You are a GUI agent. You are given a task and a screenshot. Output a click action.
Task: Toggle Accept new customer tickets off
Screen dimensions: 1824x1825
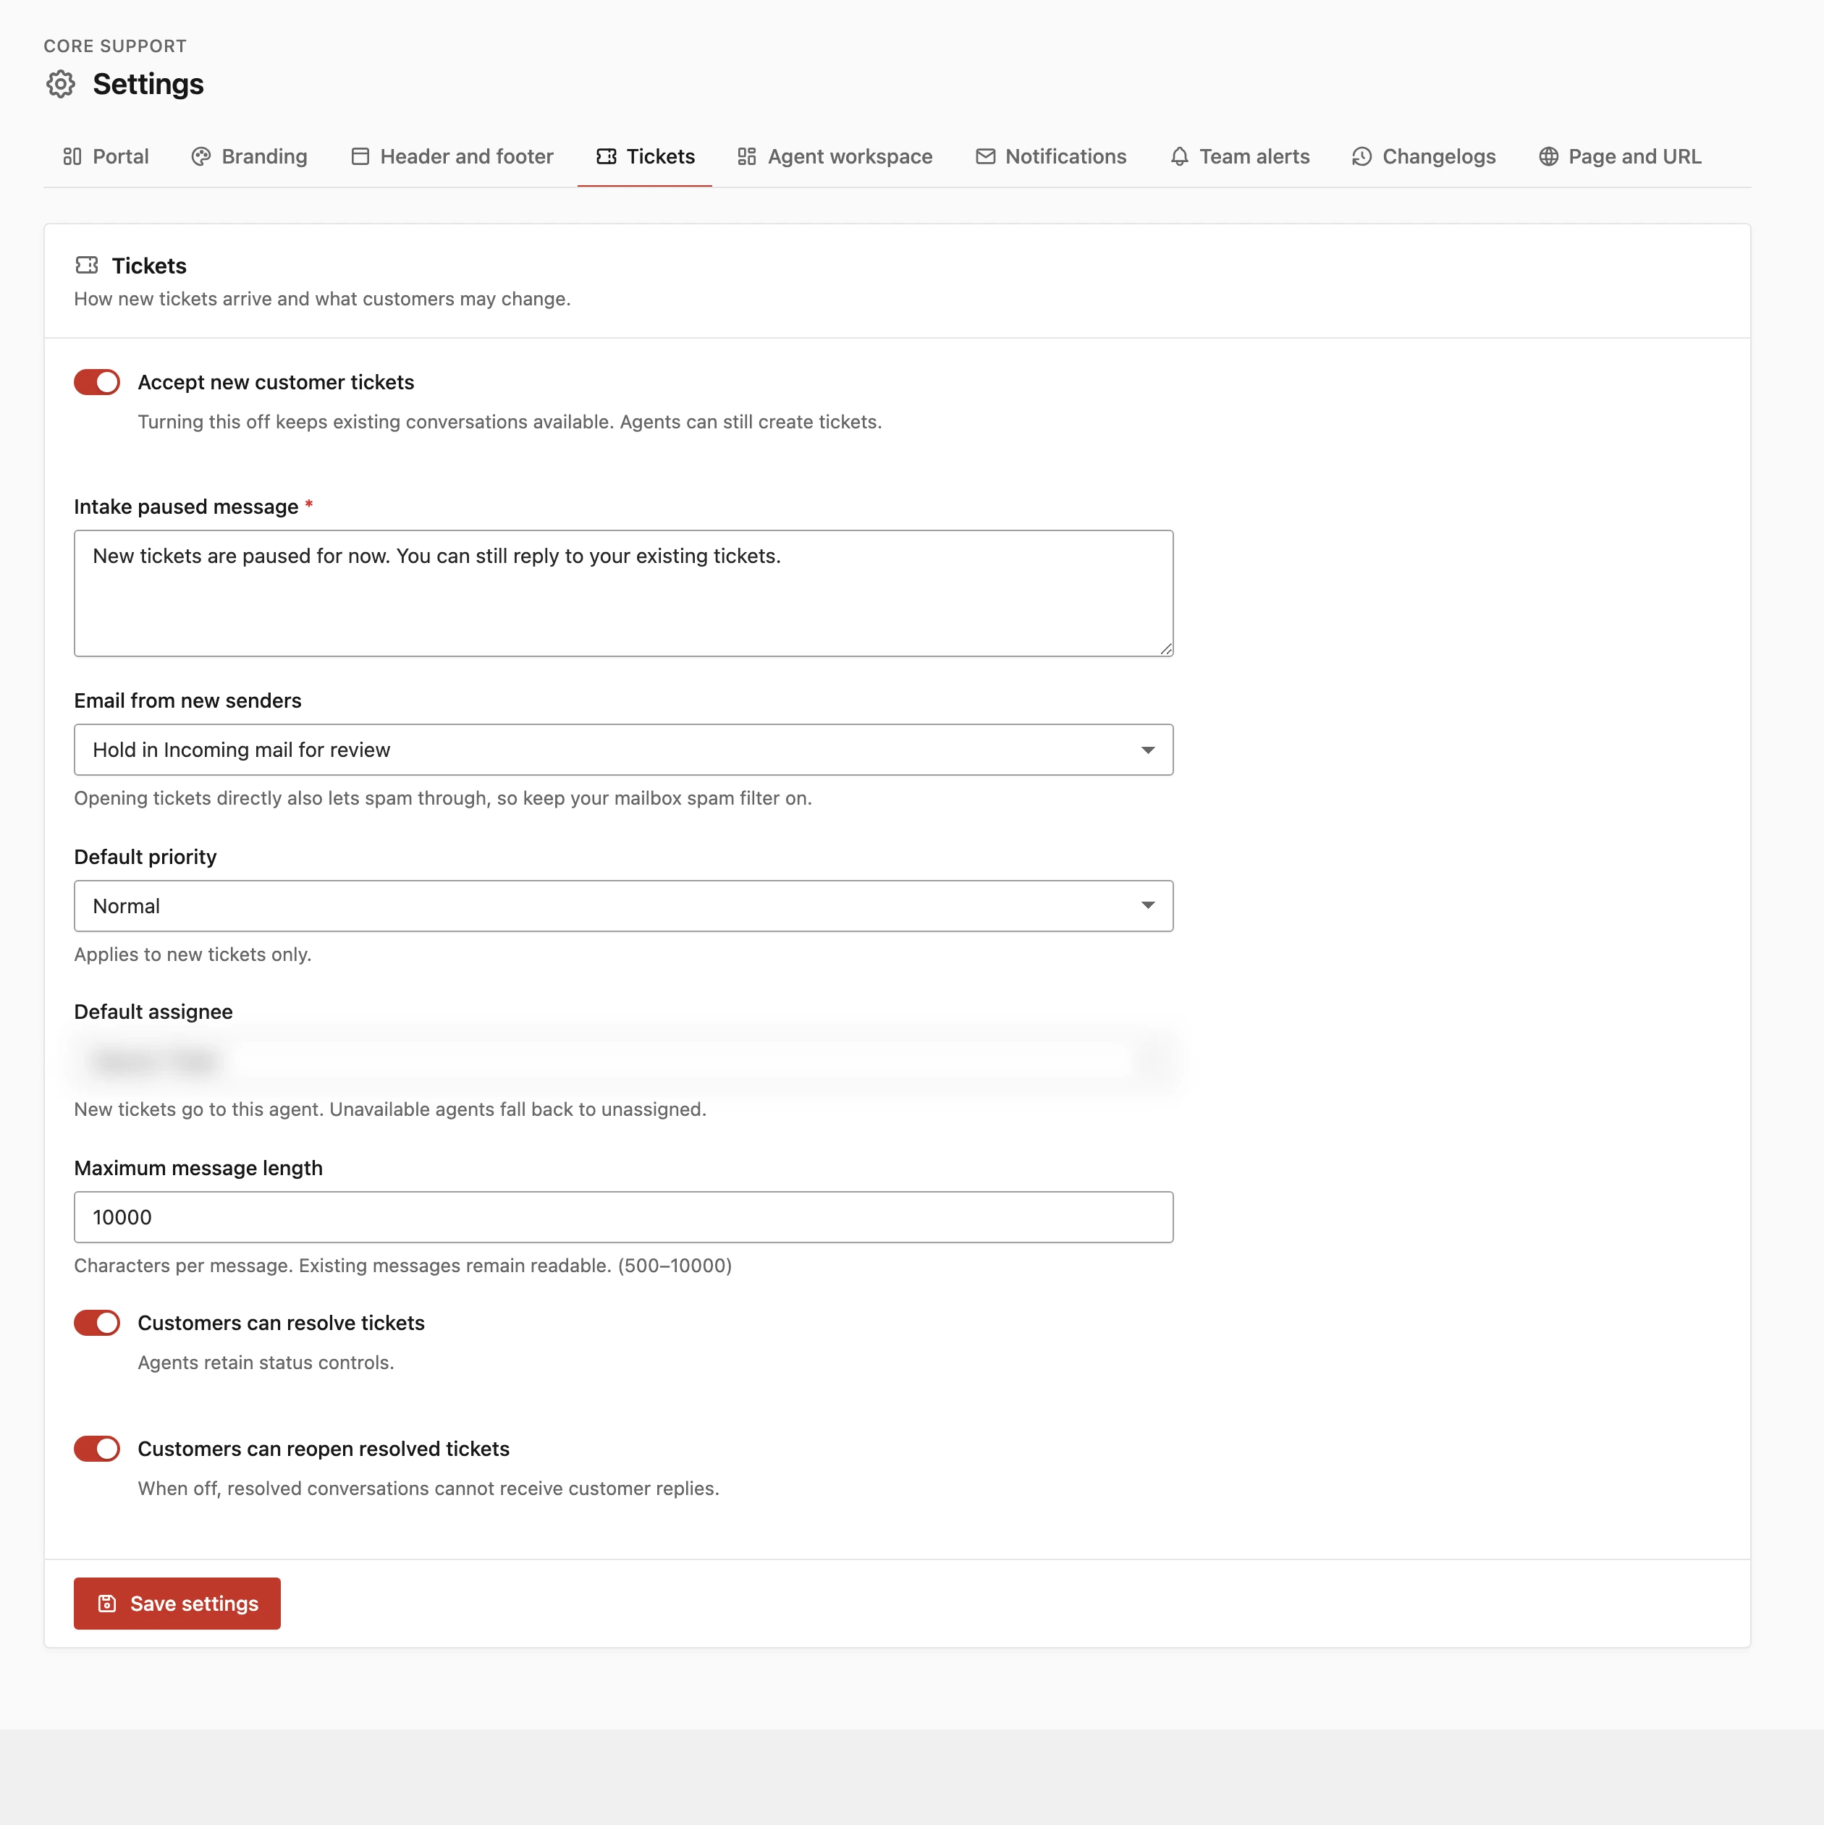pyautogui.click(x=97, y=383)
